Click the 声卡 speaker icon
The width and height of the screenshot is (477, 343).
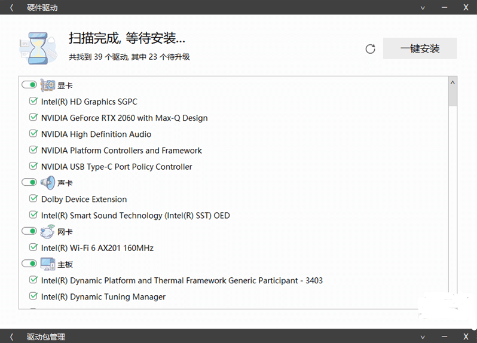coord(48,182)
